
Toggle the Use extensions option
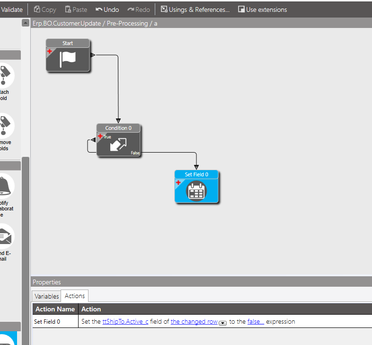262,9
